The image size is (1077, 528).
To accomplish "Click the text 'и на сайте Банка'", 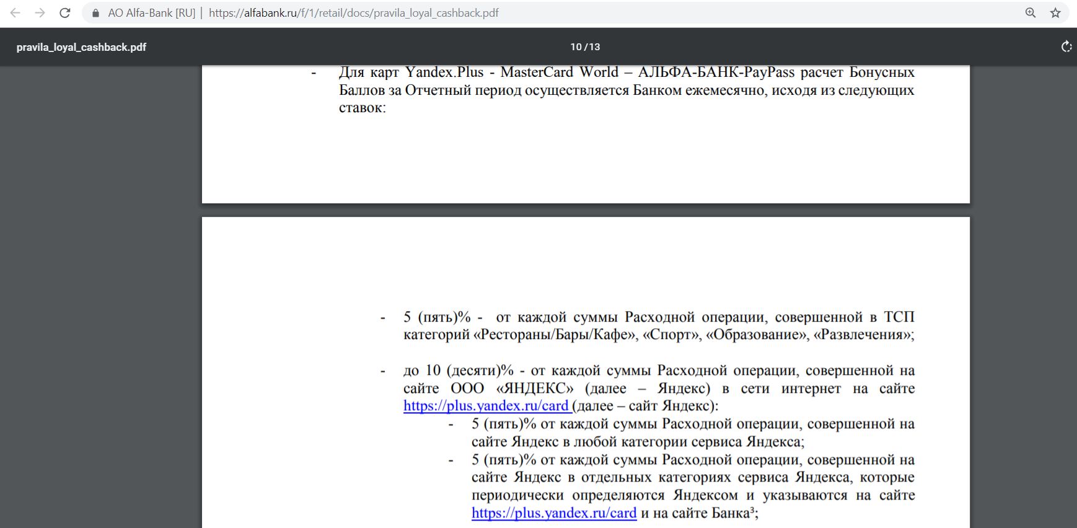I will pyautogui.click(x=695, y=513).
